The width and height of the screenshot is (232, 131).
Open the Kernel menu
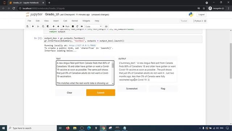click(x=75, y=21)
